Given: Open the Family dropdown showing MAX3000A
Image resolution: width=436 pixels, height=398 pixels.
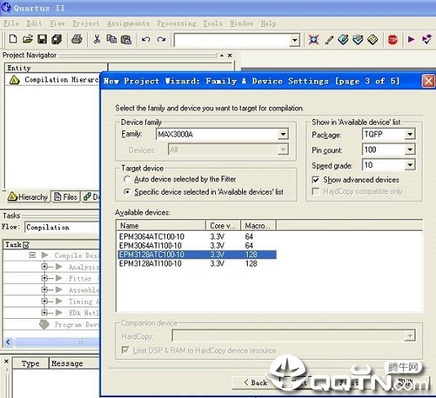Looking at the screenshot, I should point(283,135).
